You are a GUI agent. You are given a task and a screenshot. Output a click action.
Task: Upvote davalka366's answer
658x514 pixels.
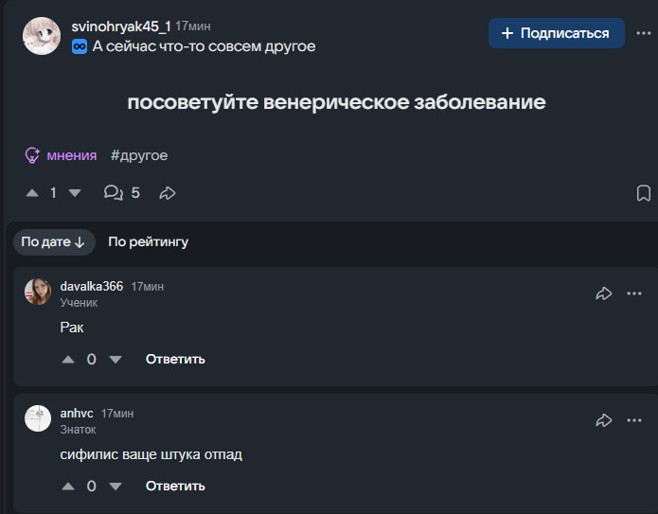pyautogui.click(x=68, y=360)
